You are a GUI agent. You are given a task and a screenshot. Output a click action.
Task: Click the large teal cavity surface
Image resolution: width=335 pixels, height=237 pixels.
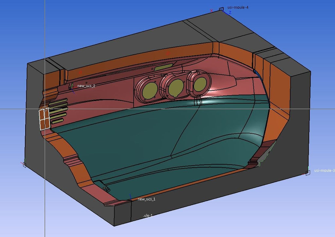tap(157, 144)
